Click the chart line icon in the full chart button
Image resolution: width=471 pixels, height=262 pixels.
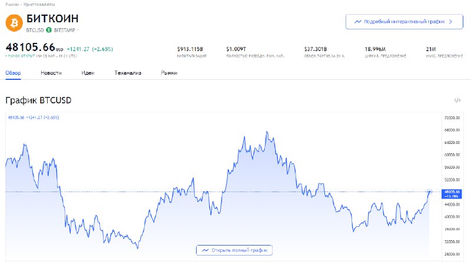(205, 250)
